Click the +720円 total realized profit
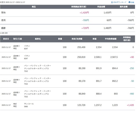 [x=85, y=28]
